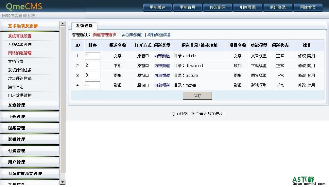Click the 更新首页 top button

[187, 7]
